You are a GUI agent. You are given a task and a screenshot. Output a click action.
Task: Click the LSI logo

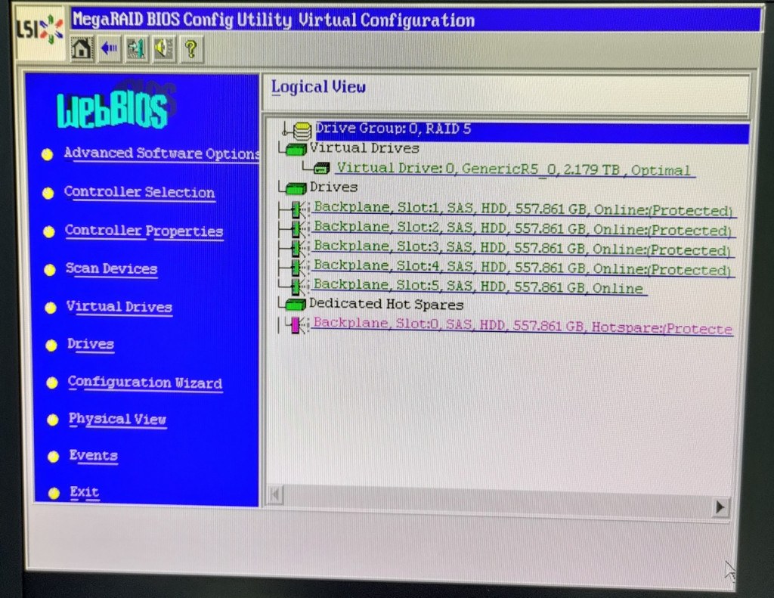click(41, 29)
